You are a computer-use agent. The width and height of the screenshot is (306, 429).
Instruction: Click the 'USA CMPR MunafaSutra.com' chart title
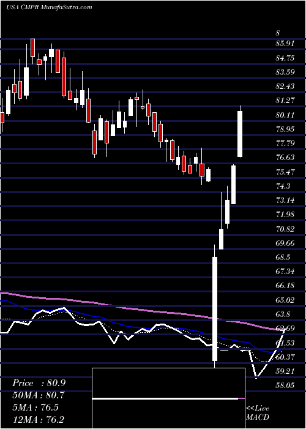[49, 7]
